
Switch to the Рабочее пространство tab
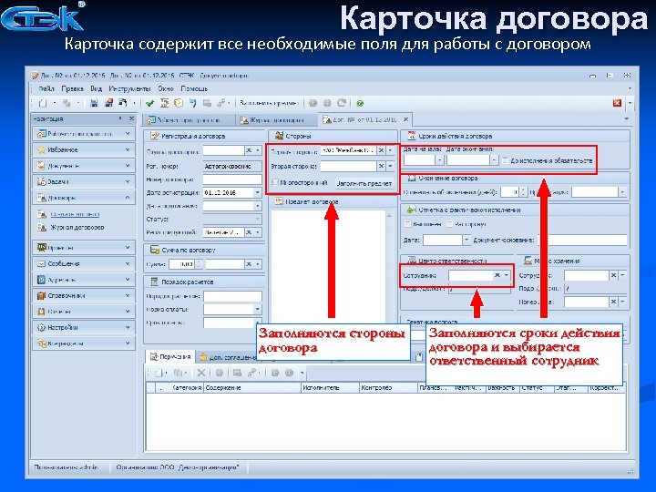click(x=189, y=120)
